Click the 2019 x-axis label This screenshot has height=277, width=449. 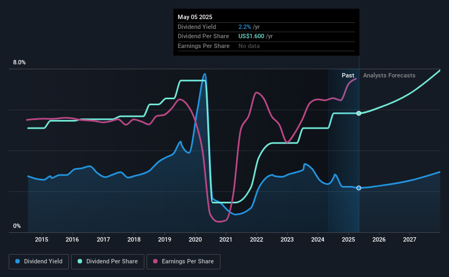[x=165, y=239]
